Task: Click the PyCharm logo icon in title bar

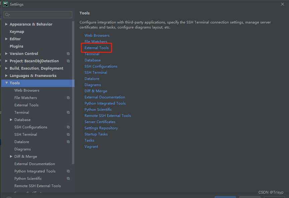Action: coord(6,4)
